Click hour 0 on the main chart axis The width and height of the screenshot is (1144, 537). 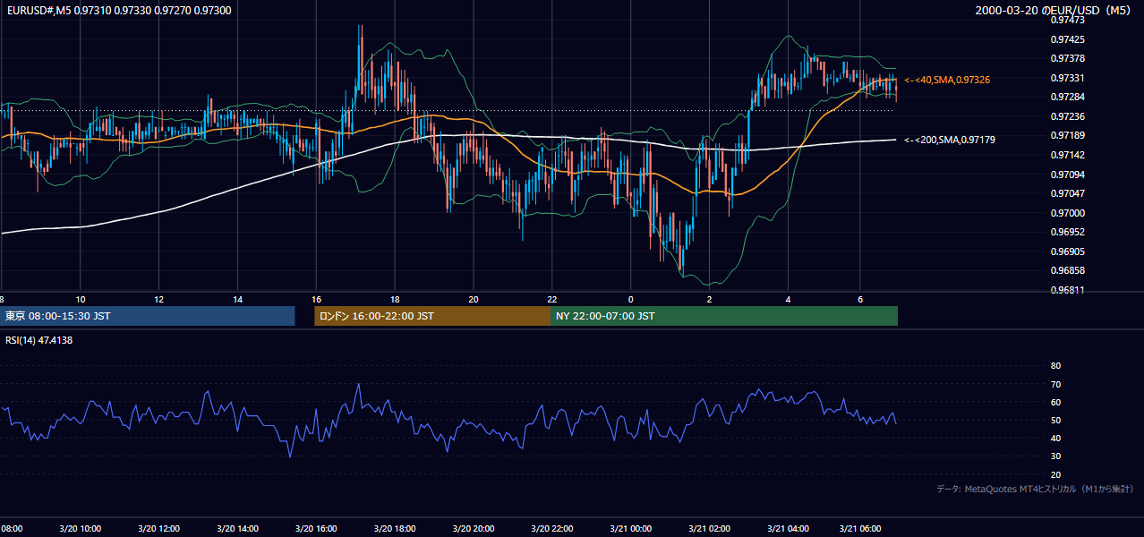[631, 299]
